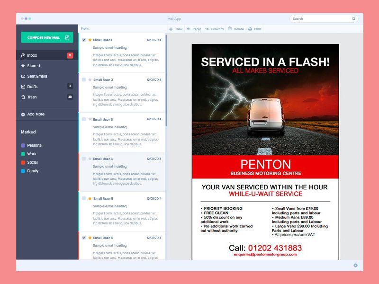Check Email User 5 checkbox
Screen dimensions: 379x284
coord(84,198)
